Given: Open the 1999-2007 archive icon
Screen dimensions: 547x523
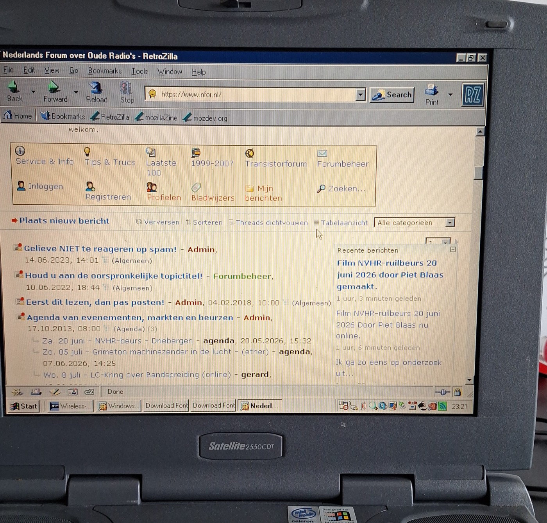Looking at the screenshot, I should click(x=196, y=153).
